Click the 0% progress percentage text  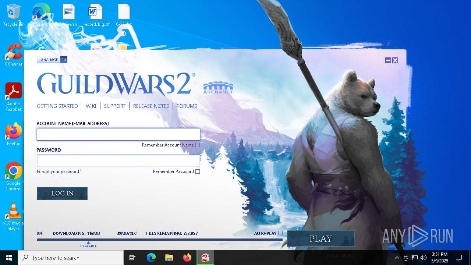click(39, 233)
